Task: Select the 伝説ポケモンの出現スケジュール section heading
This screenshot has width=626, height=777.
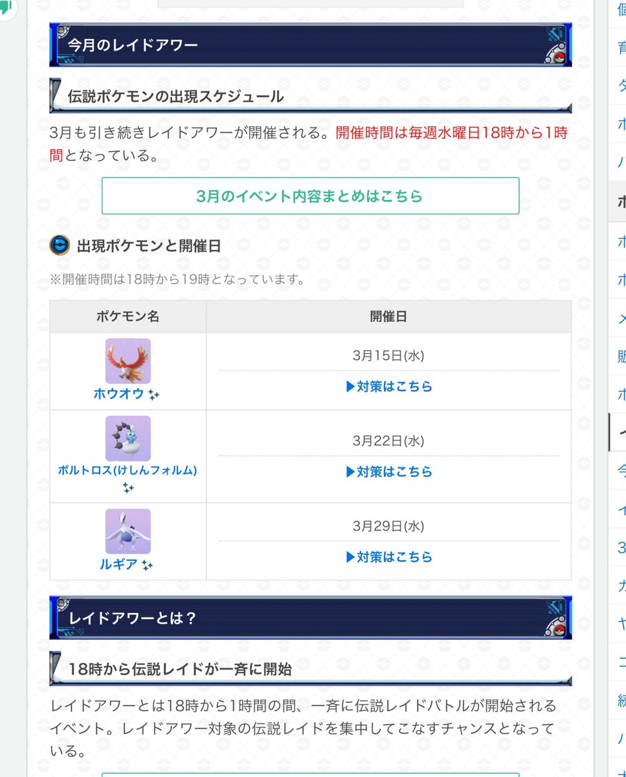Action: (x=175, y=97)
